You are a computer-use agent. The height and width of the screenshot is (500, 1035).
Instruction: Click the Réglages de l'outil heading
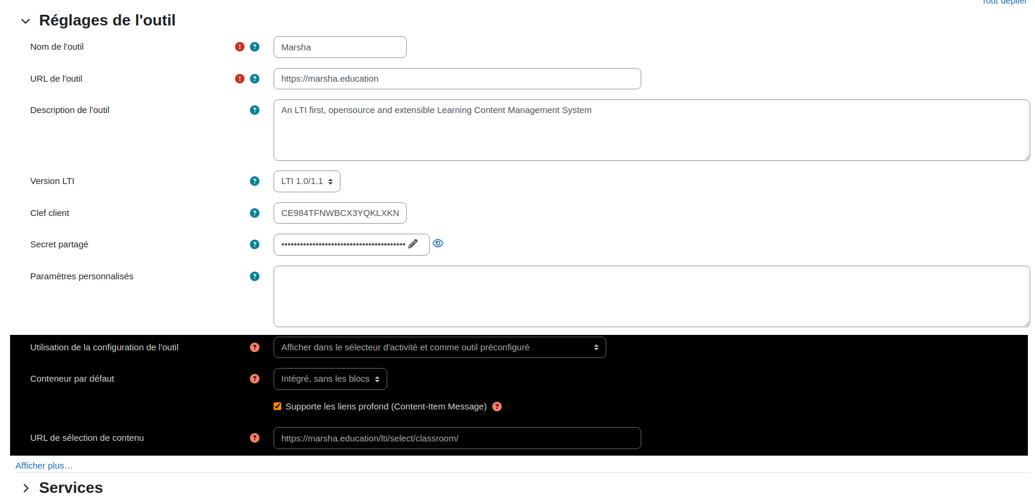pos(107,21)
